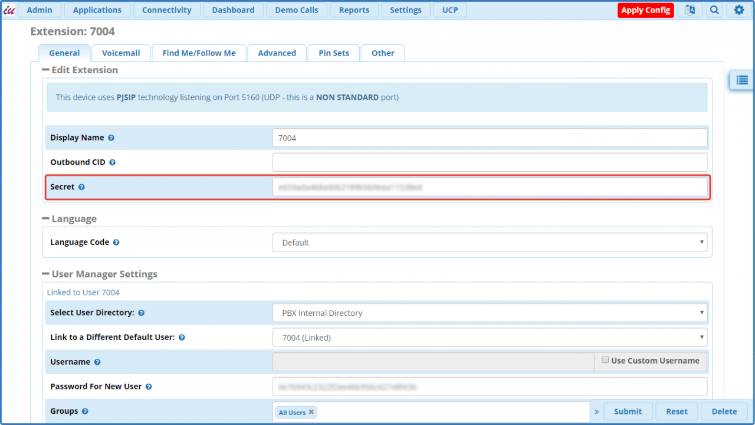Viewport: 755px width, 425px height.
Task: Open the Connectivity menu
Action: point(166,10)
